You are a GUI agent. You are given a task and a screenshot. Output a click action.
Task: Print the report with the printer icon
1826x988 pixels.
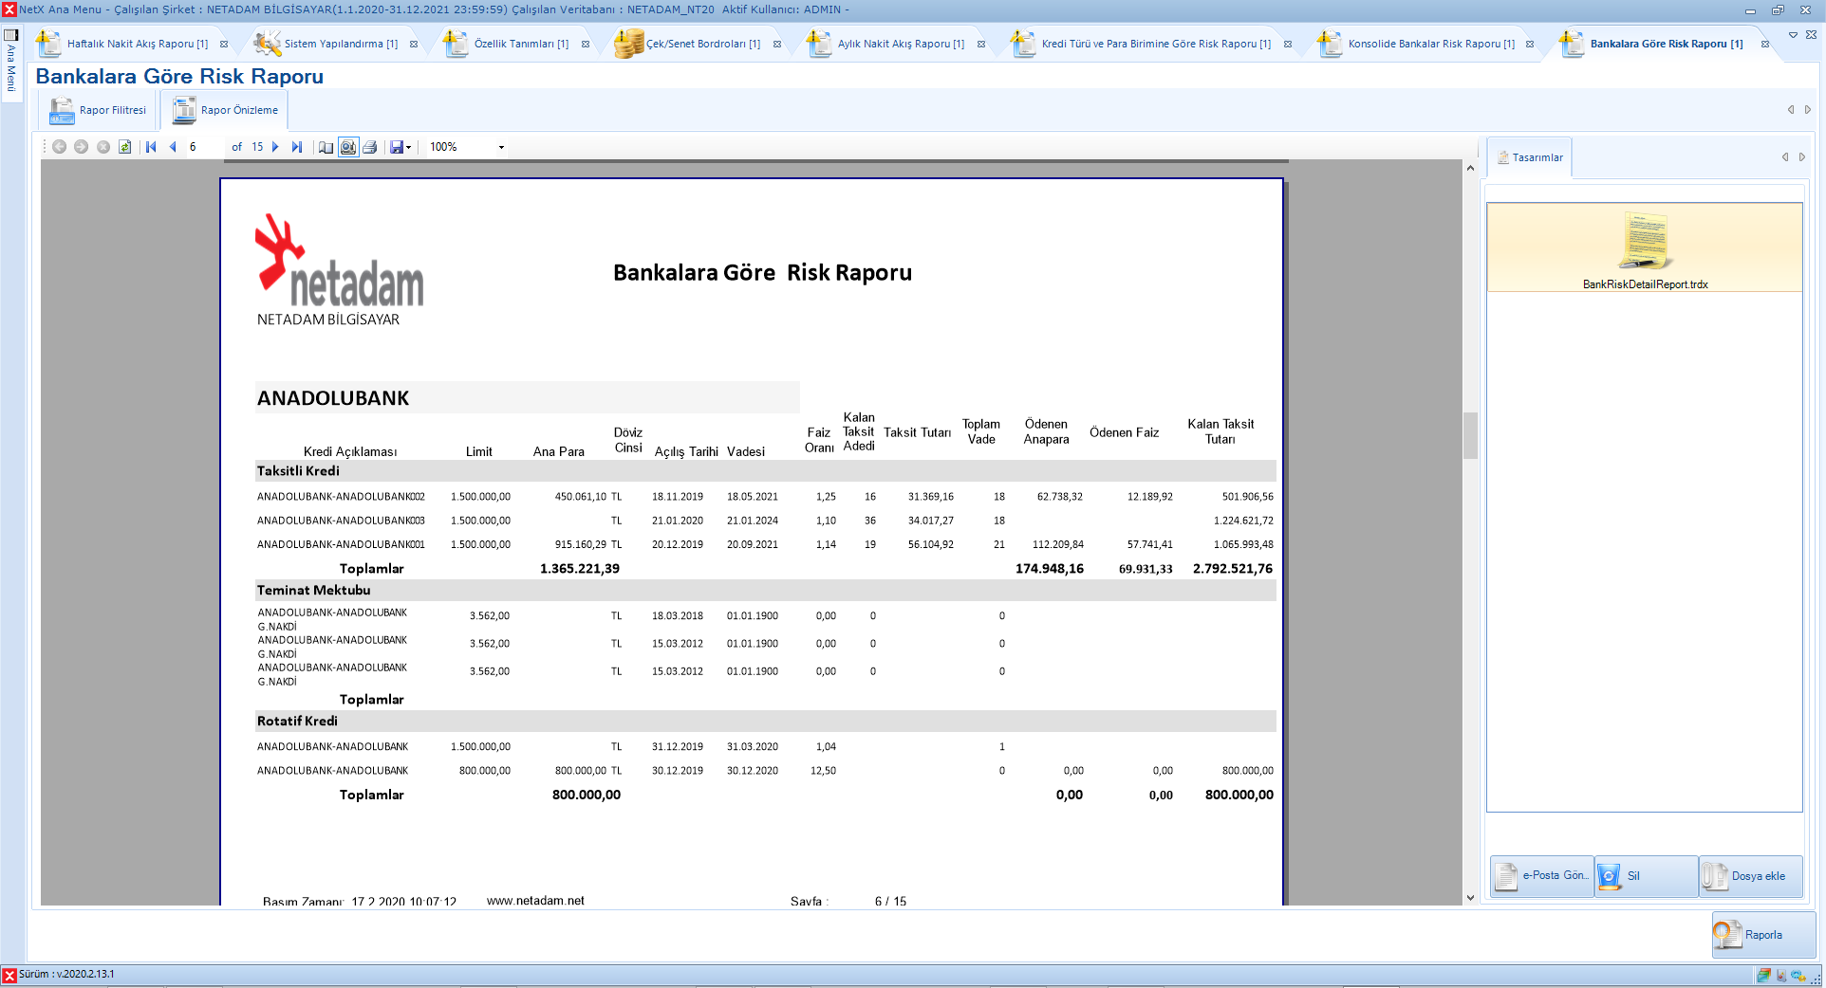click(x=370, y=147)
